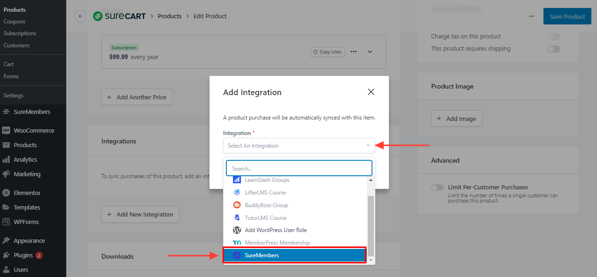597x277 pixels.
Task: Open the three-dot menu on subscription price
Action: [354, 52]
